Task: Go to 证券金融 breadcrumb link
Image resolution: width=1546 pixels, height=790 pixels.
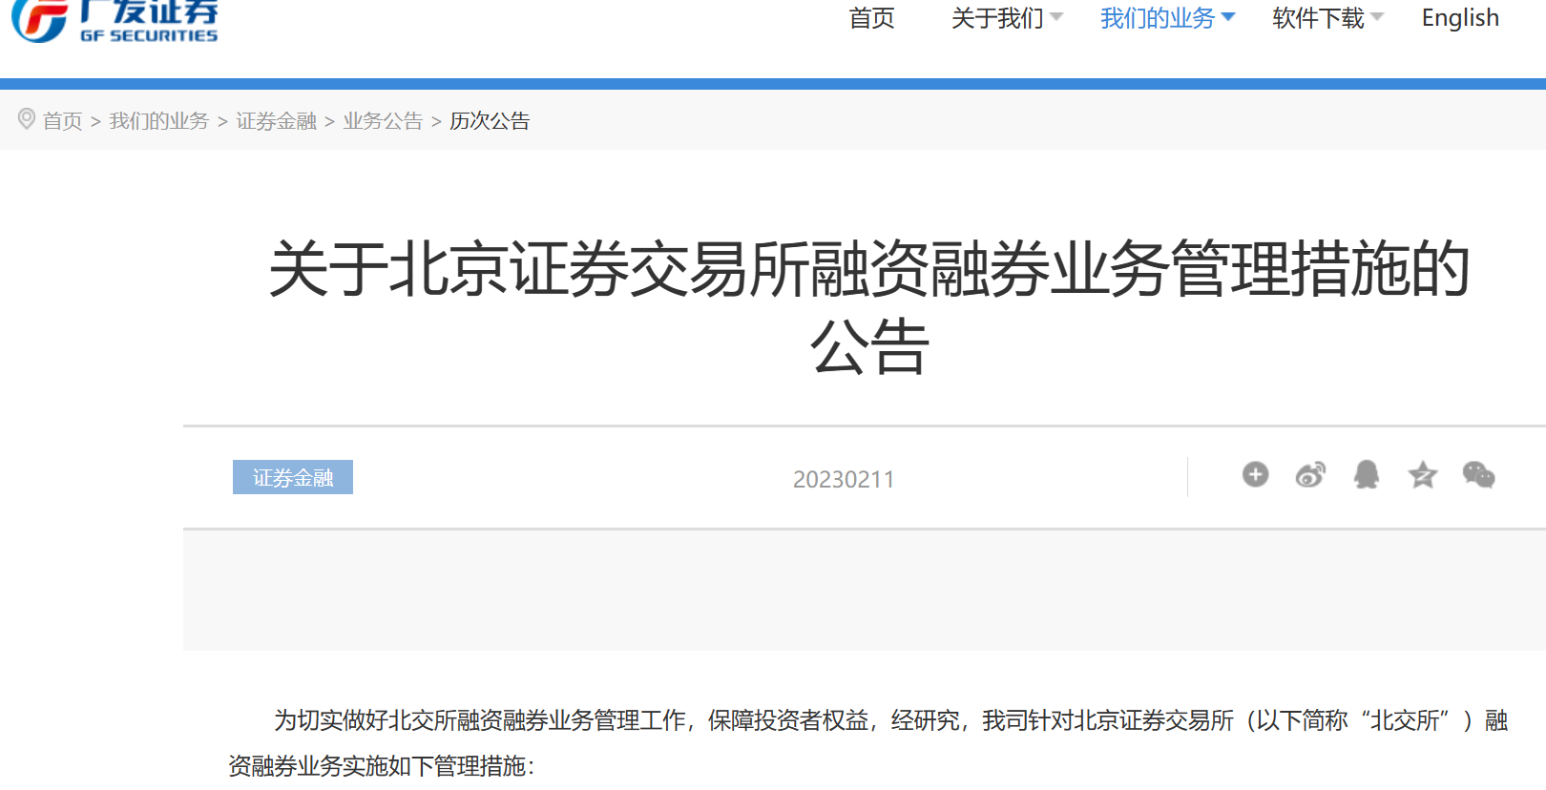Action: point(276,121)
